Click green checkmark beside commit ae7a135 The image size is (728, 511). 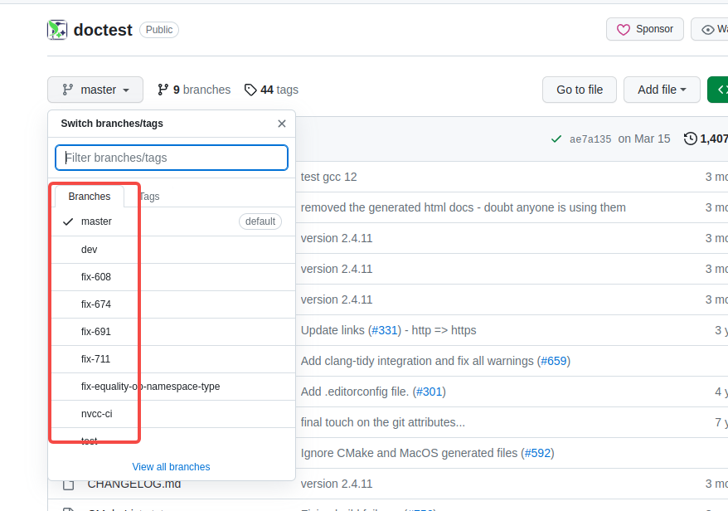(556, 139)
